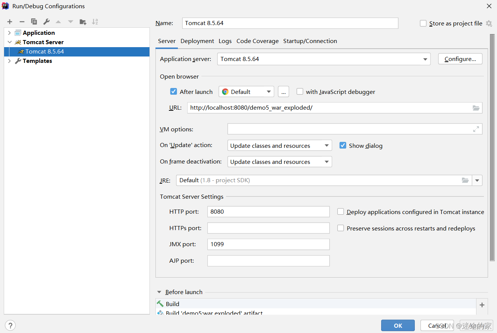Click the Chrome icon in browser selector

(225, 92)
